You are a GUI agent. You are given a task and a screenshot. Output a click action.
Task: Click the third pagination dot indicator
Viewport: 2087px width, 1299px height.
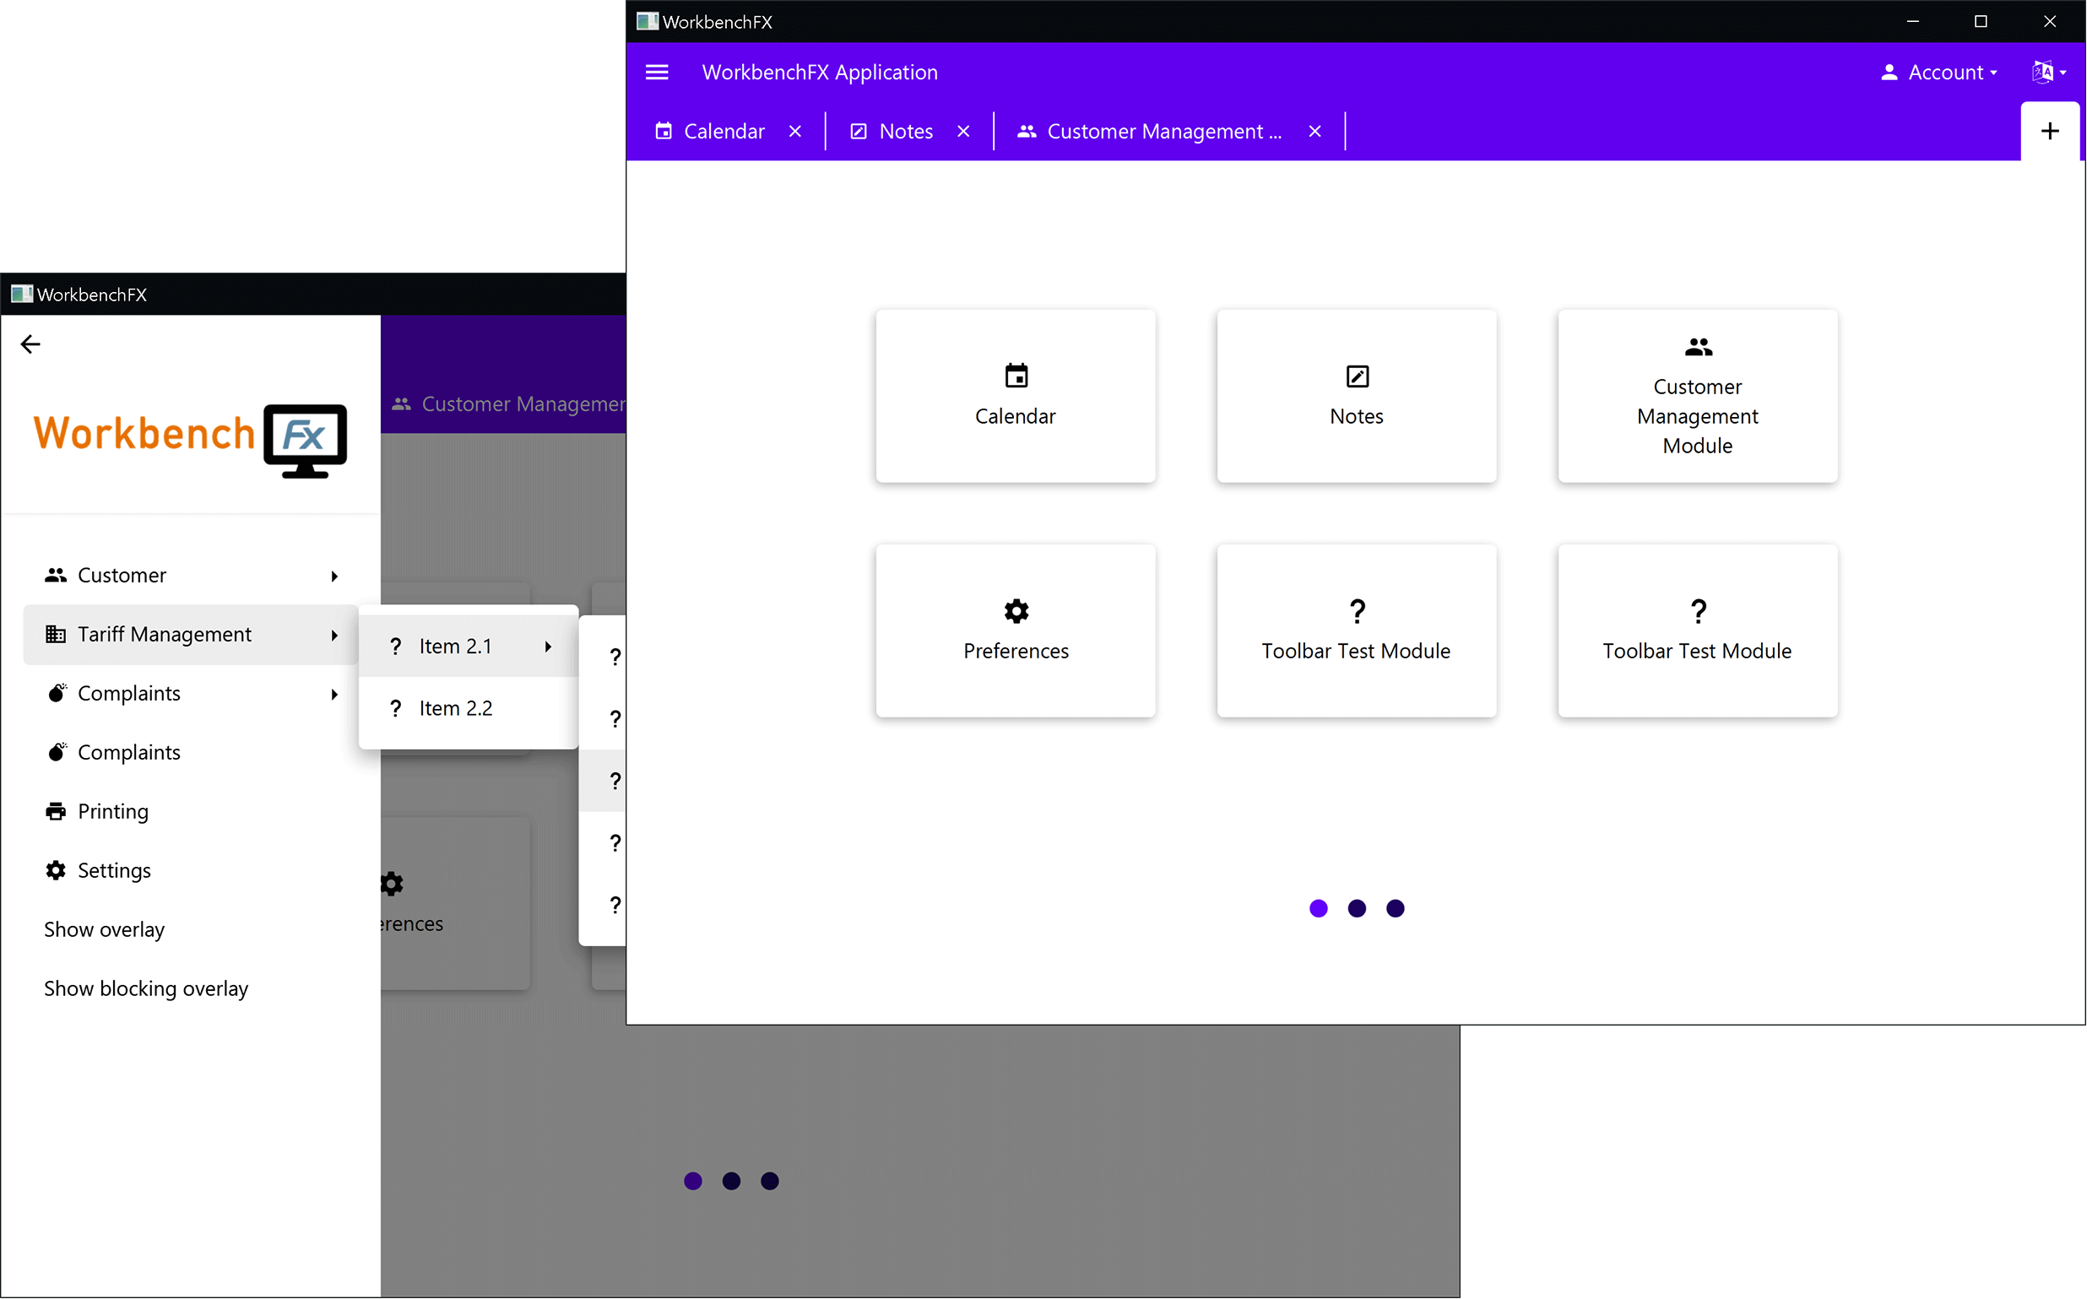(1393, 907)
